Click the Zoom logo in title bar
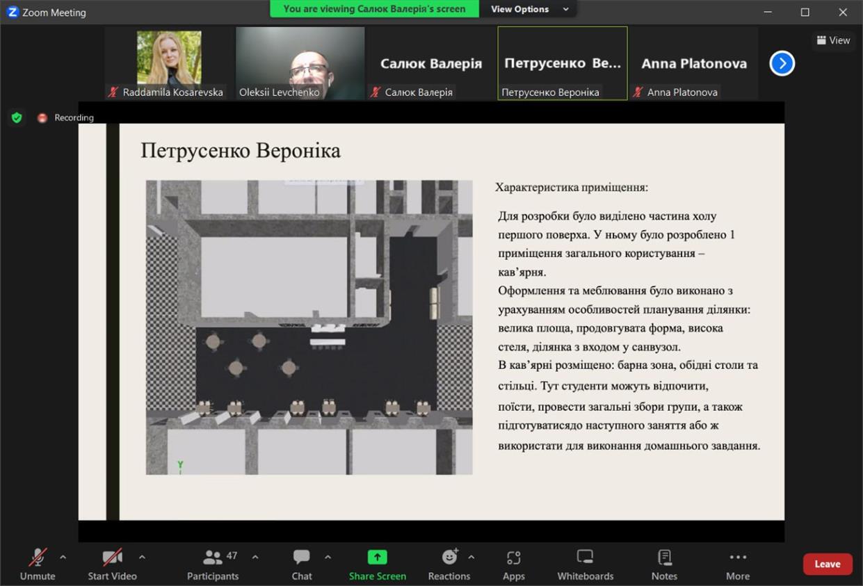Viewport: 863px width, 586px height. point(13,12)
